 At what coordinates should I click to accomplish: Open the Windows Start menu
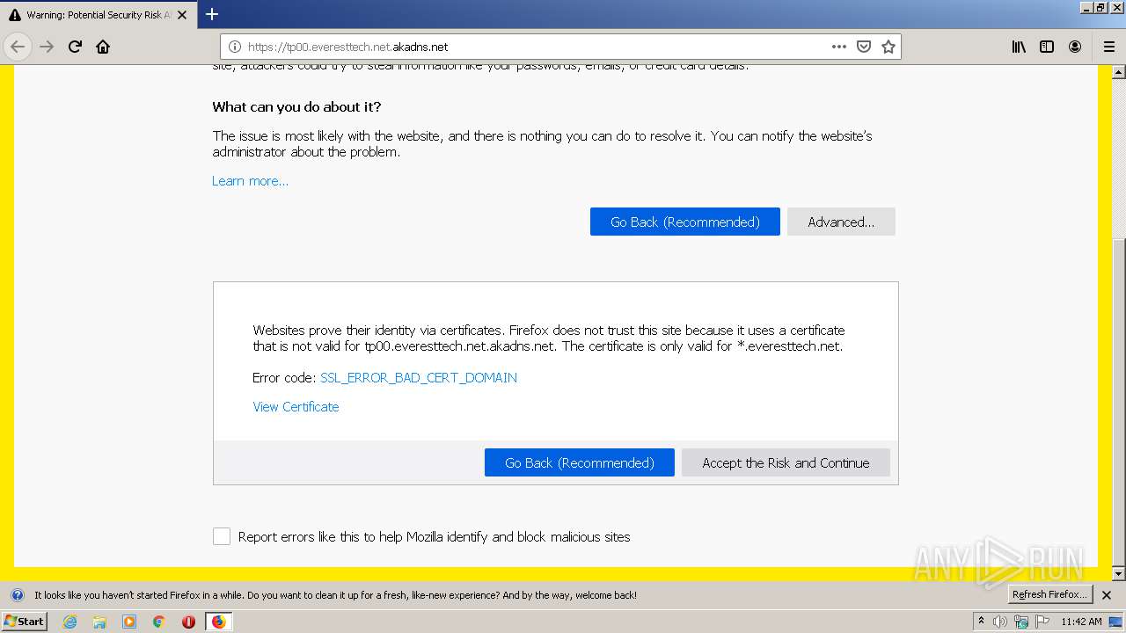[x=24, y=621]
